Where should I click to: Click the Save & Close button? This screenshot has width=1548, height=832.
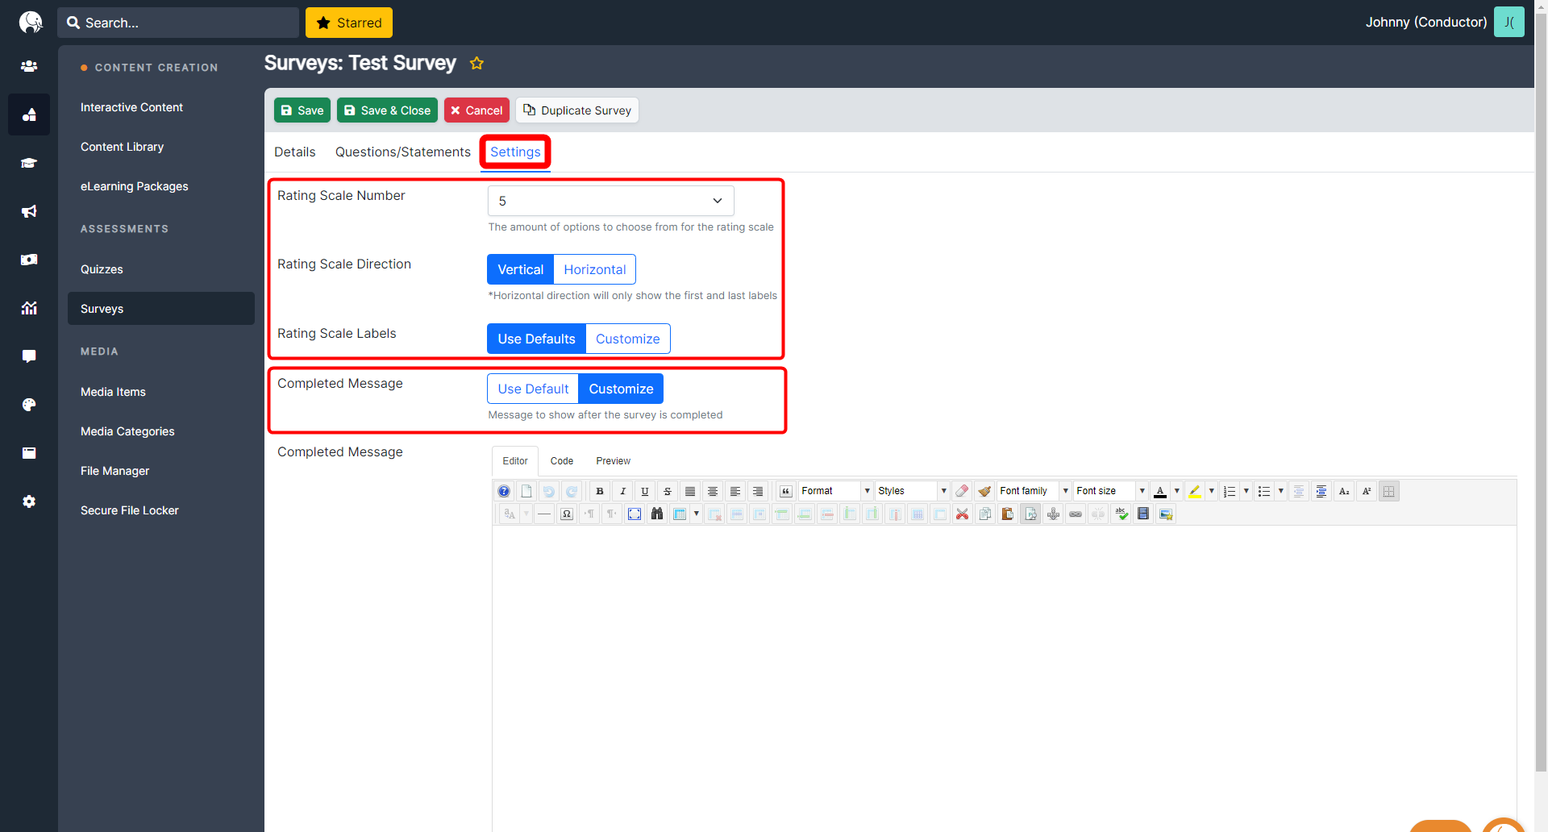(x=387, y=110)
